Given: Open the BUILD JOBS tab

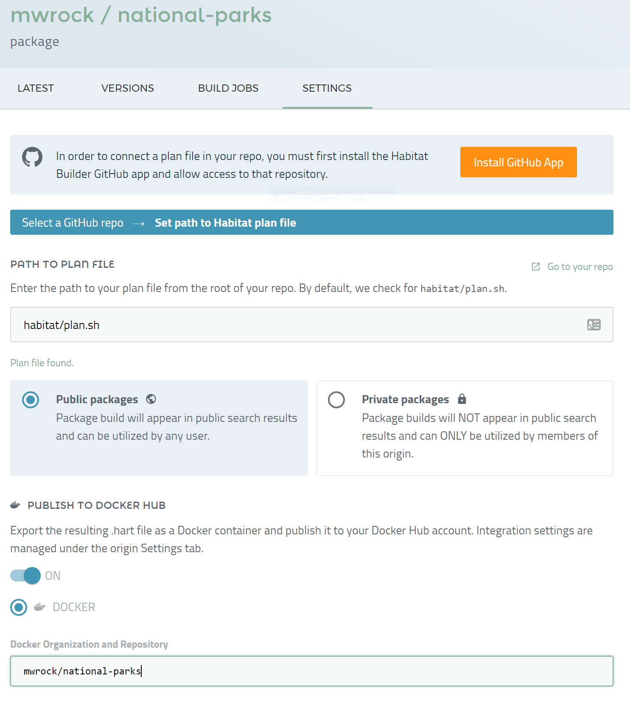Looking at the screenshot, I should click(x=228, y=88).
